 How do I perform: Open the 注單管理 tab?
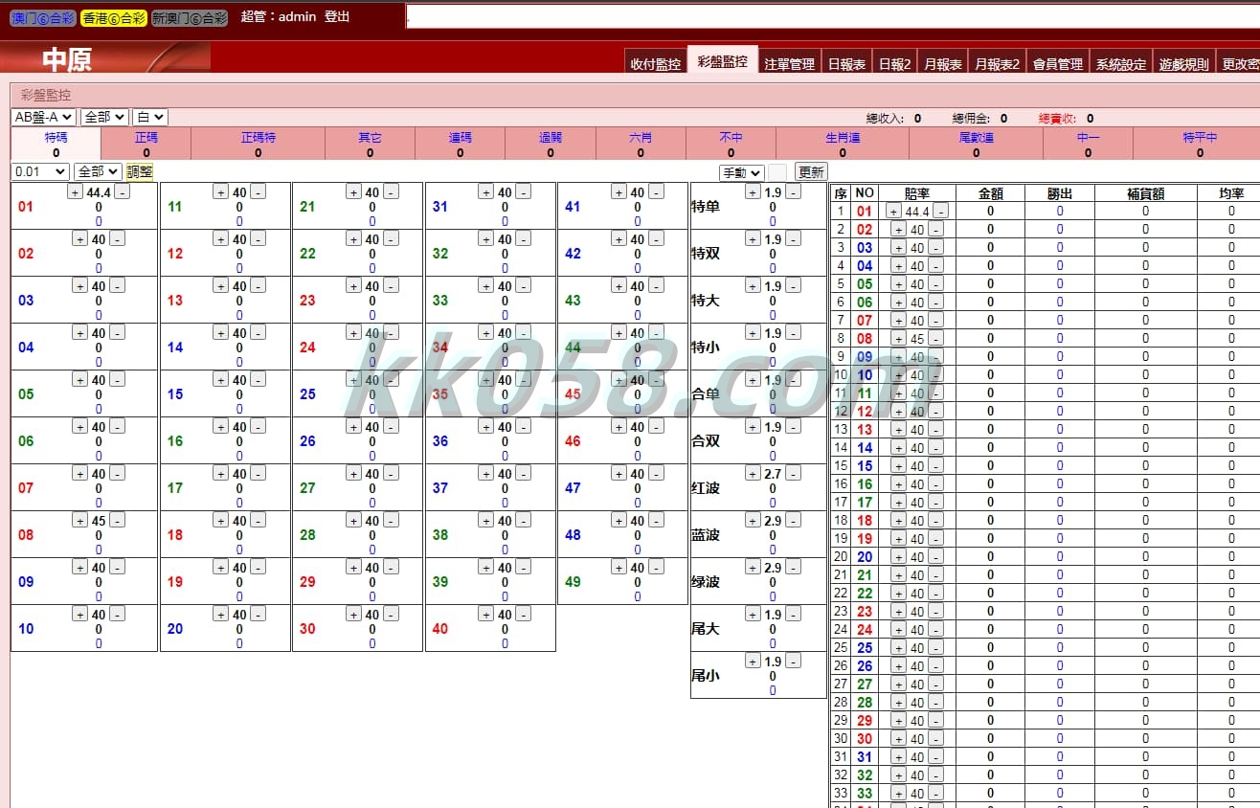click(x=790, y=64)
